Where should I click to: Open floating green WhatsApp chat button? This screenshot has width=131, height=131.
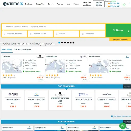[x=123, y=126]
